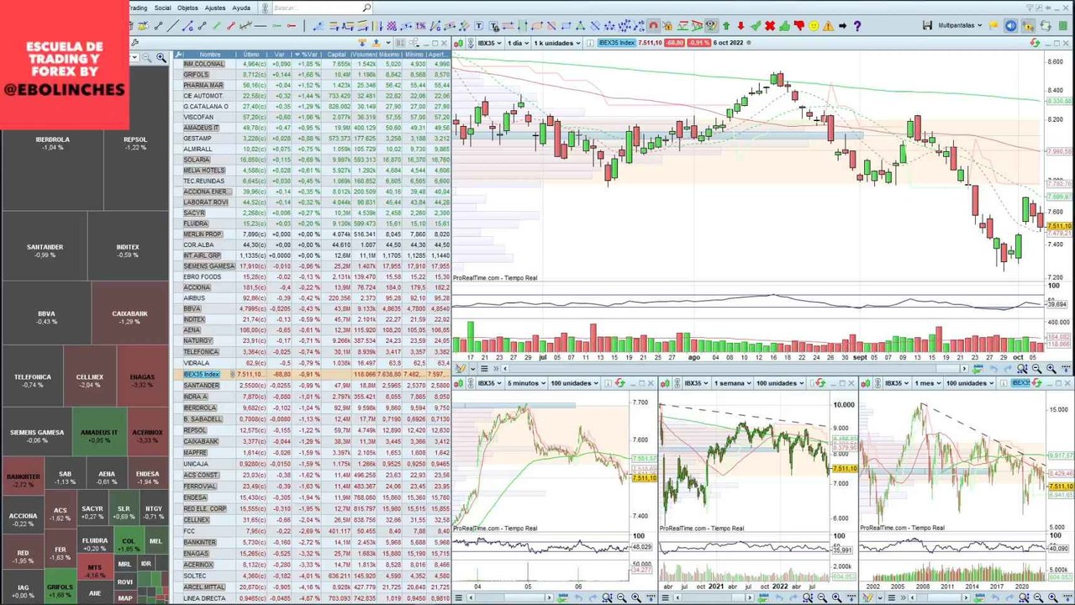The image size is (1075, 605).
Task: Open the Ajustes menu
Action: point(215,8)
